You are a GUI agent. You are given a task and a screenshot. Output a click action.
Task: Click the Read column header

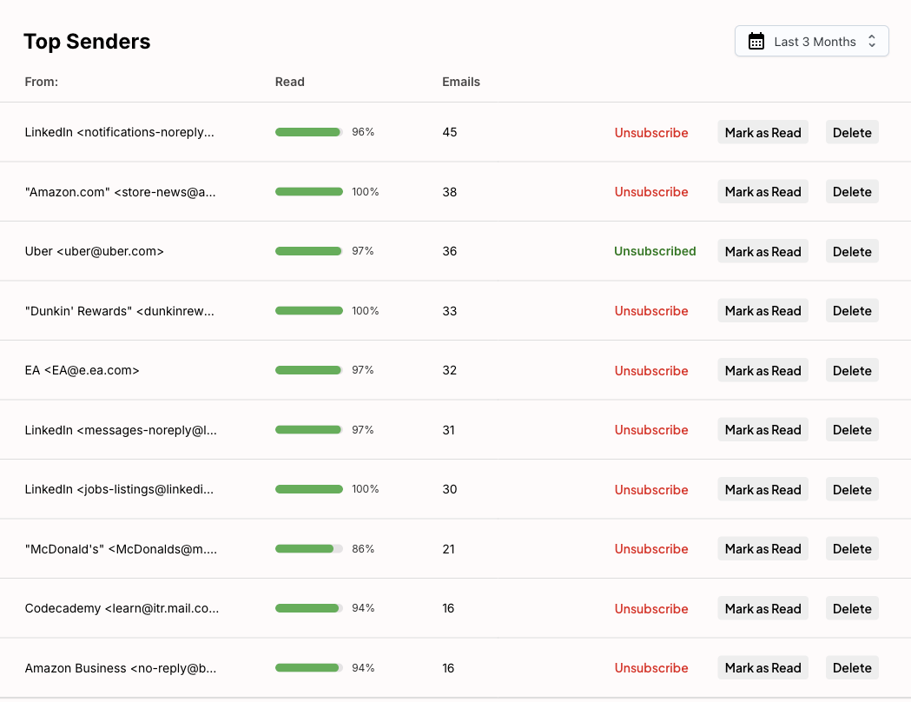(x=289, y=82)
